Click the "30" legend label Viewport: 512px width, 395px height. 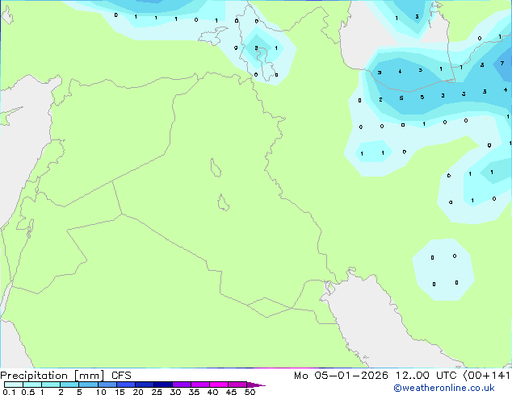pyautogui.click(x=175, y=392)
